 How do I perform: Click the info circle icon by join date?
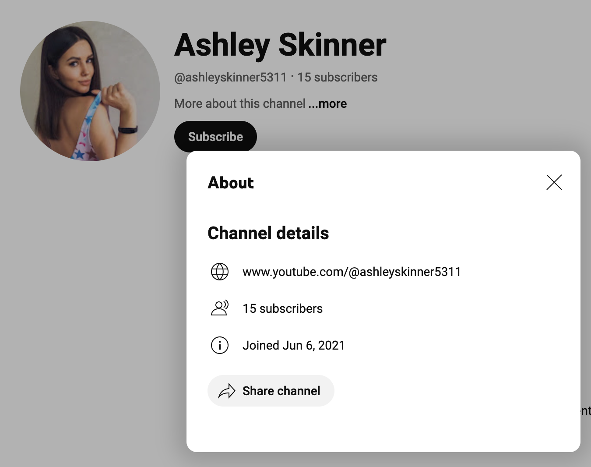pos(220,345)
